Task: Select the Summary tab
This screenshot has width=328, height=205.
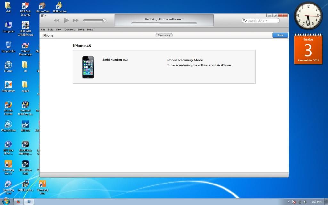Action: 164,35
